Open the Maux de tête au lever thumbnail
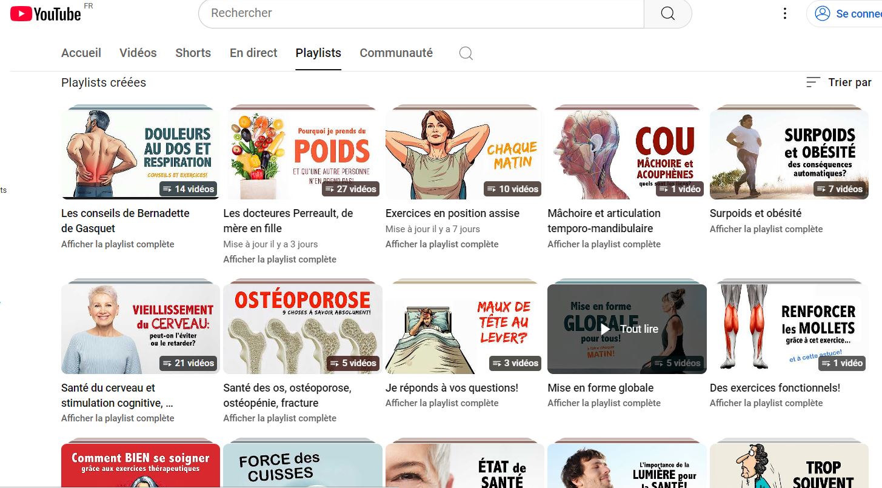This screenshot has width=882, height=488. coord(465,329)
